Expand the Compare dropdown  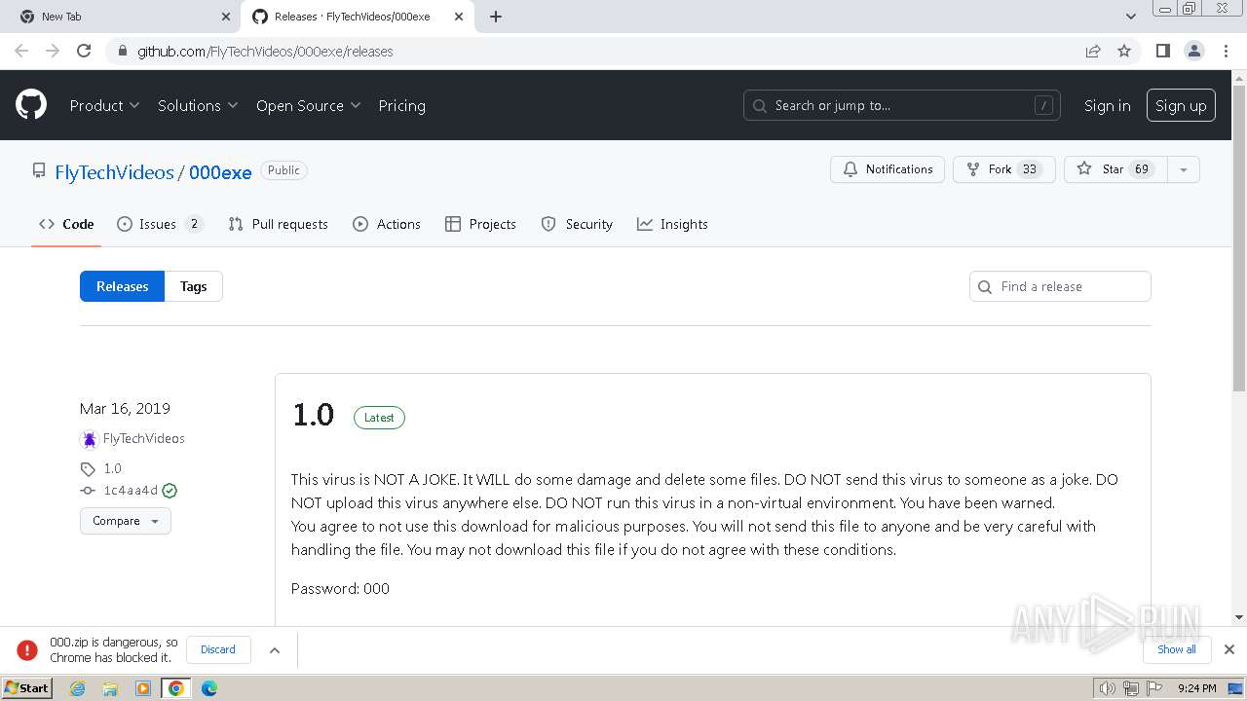click(x=126, y=521)
